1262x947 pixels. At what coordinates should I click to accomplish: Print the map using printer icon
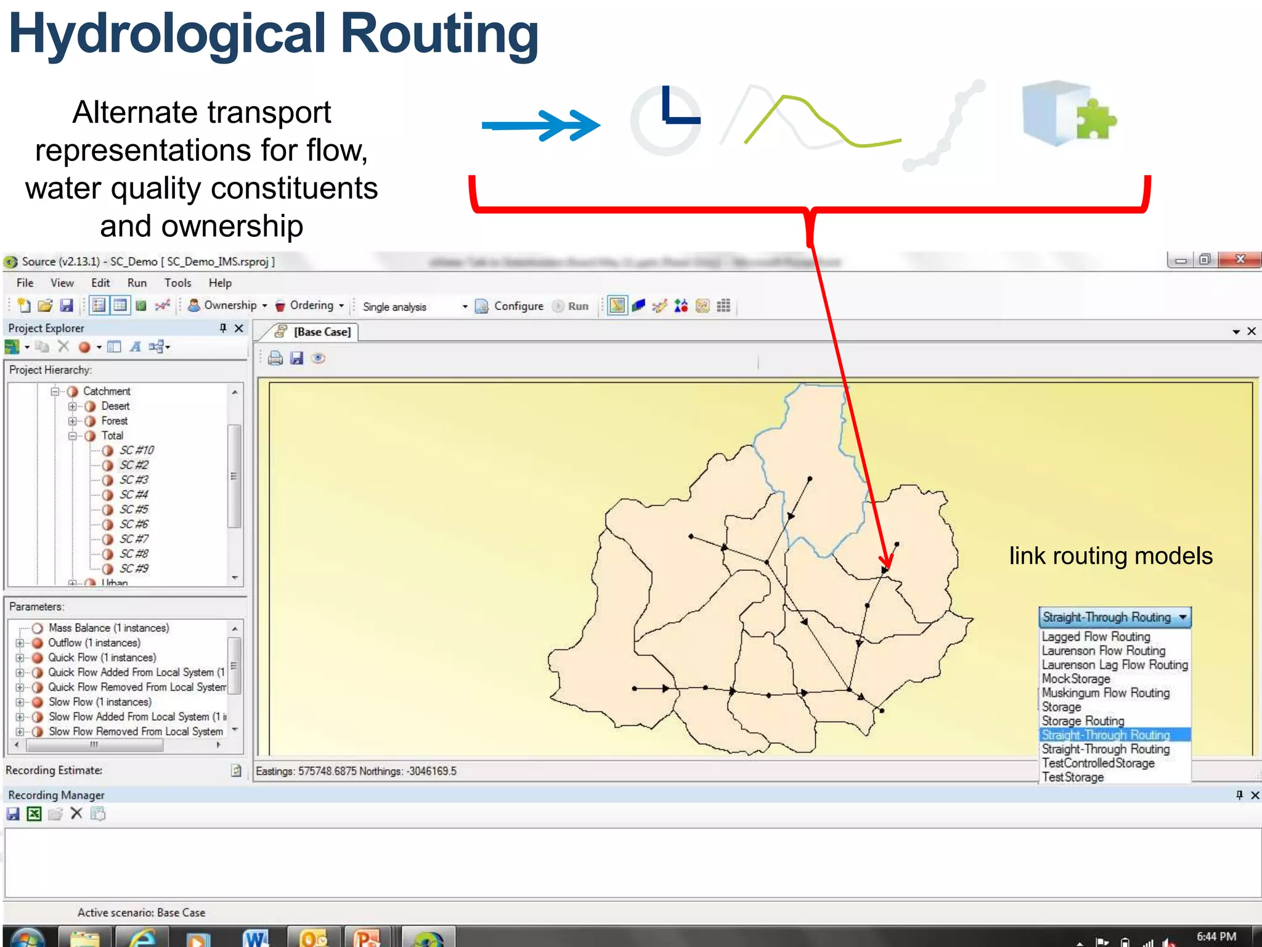pos(275,358)
